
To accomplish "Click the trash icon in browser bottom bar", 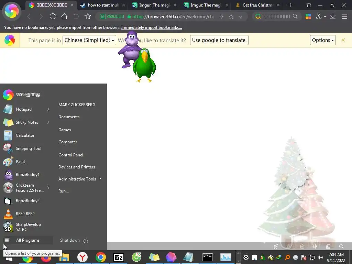I will click(302, 246).
